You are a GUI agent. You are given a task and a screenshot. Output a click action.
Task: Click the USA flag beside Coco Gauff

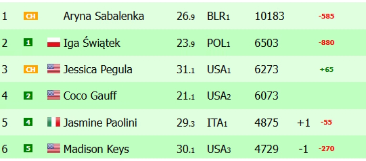54,96
